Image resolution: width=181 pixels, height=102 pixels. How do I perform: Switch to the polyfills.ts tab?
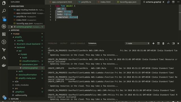85,2
